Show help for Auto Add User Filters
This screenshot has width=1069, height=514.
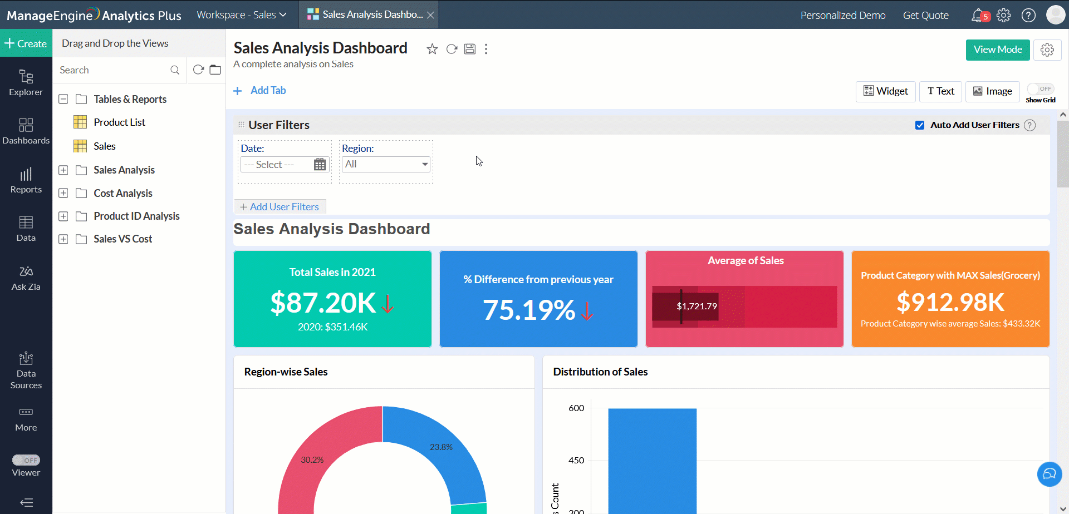(1030, 125)
